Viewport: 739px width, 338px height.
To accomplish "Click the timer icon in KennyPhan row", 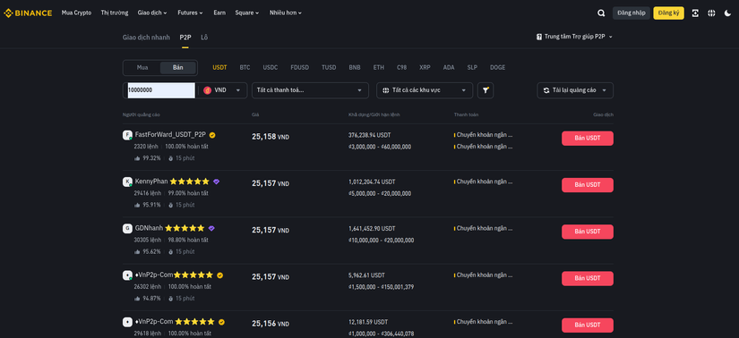I will click(171, 205).
